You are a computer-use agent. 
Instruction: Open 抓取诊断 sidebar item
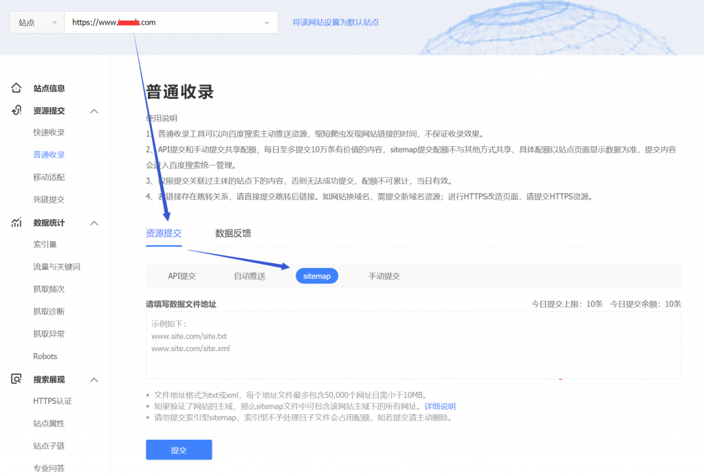coord(49,312)
